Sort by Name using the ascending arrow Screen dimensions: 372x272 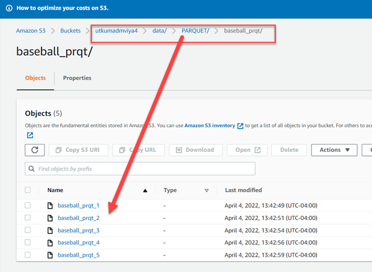click(145, 190)
